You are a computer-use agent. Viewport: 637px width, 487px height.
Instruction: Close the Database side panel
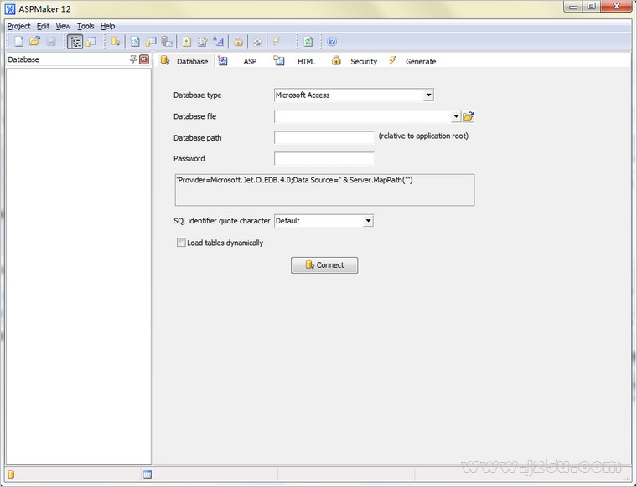click(144, 59)
